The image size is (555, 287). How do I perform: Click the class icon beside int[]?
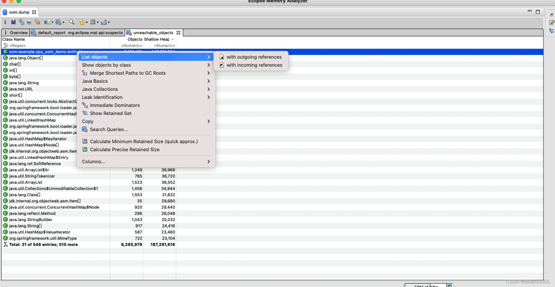5,70
